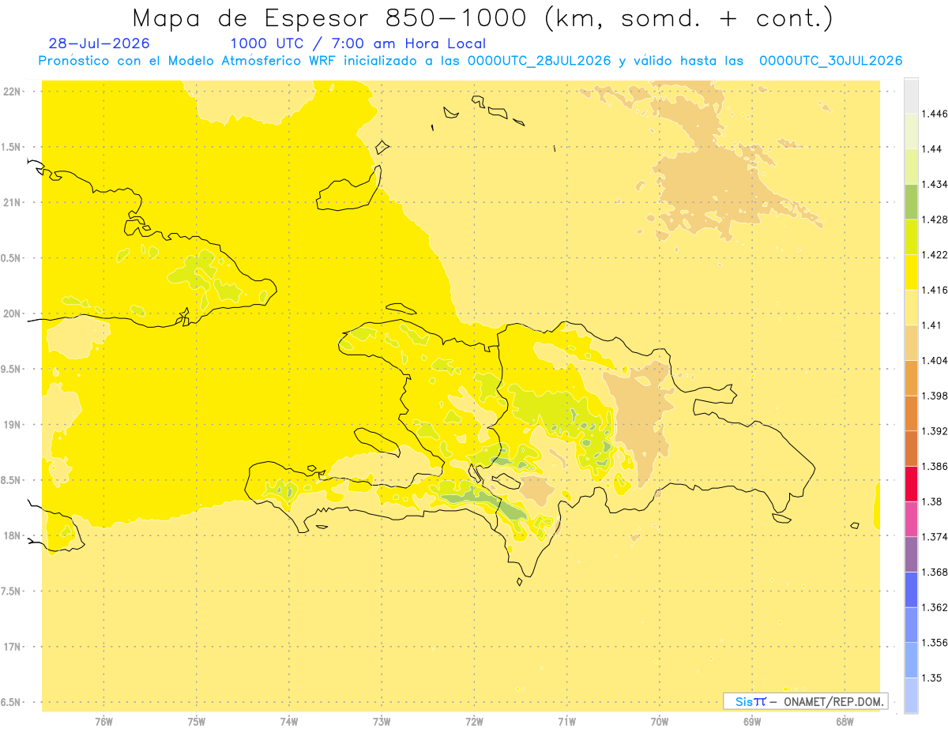Select the pink legend swatch between 1.374 and 1.38

pyautogui.click(x=911, y=519)
